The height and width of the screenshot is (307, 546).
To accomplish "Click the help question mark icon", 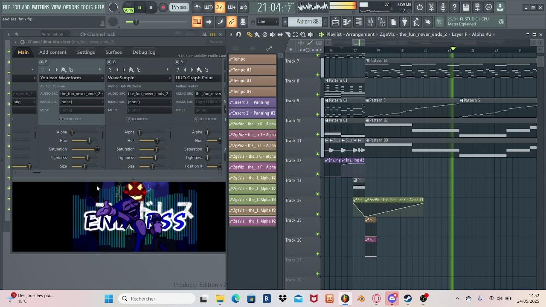I will [x=454, y=7].
